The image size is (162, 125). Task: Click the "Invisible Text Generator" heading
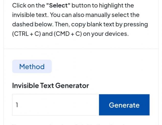tap(51, 85)
